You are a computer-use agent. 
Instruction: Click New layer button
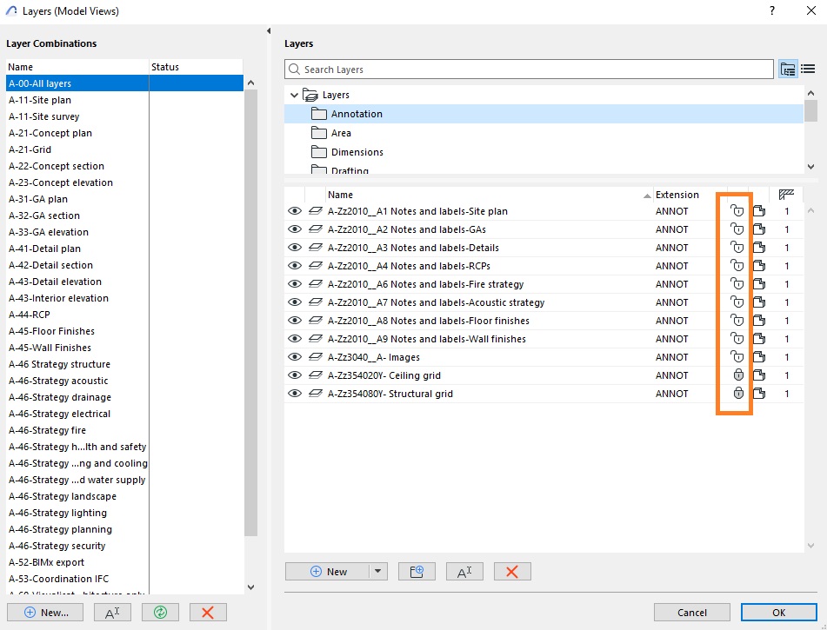pos(328,572)
